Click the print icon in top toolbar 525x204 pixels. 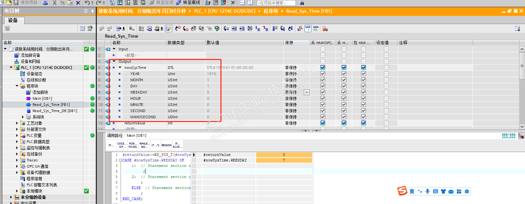pos(45,3)
